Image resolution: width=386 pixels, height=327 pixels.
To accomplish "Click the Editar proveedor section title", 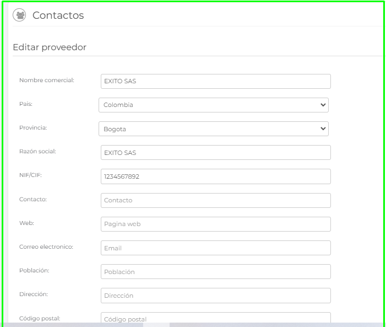I will [x=50, y=47].
